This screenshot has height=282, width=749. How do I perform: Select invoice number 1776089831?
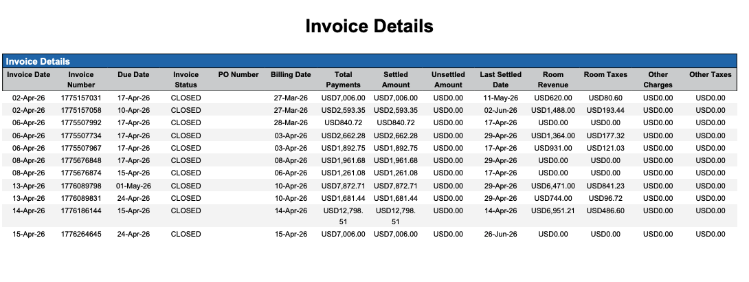(x=81, y=198)
